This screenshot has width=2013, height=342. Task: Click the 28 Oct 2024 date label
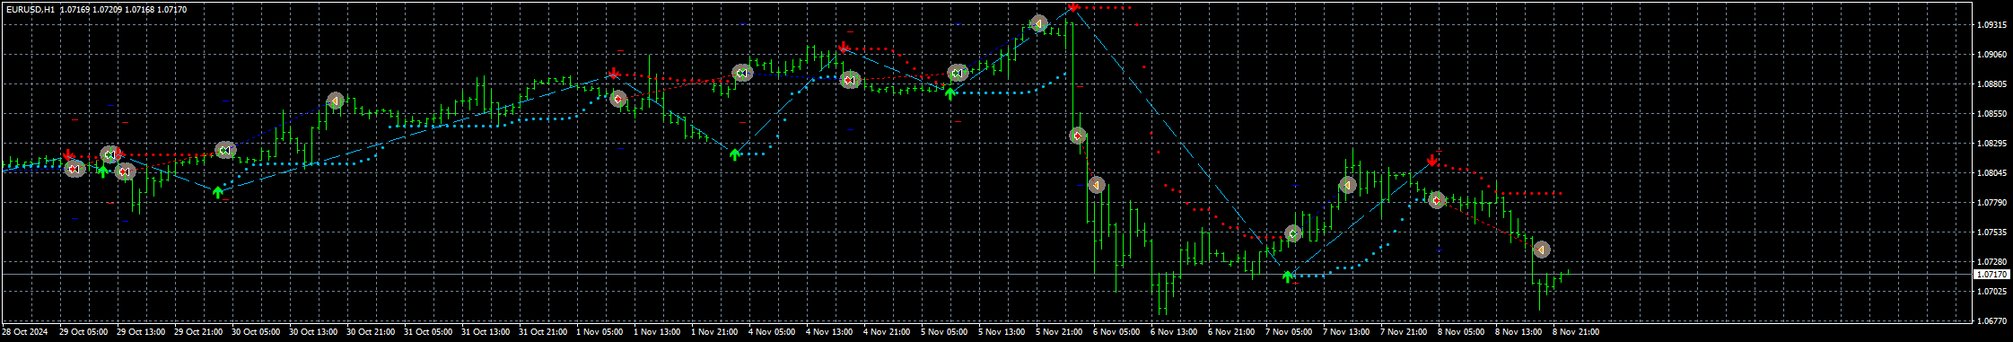pos(25,332)
